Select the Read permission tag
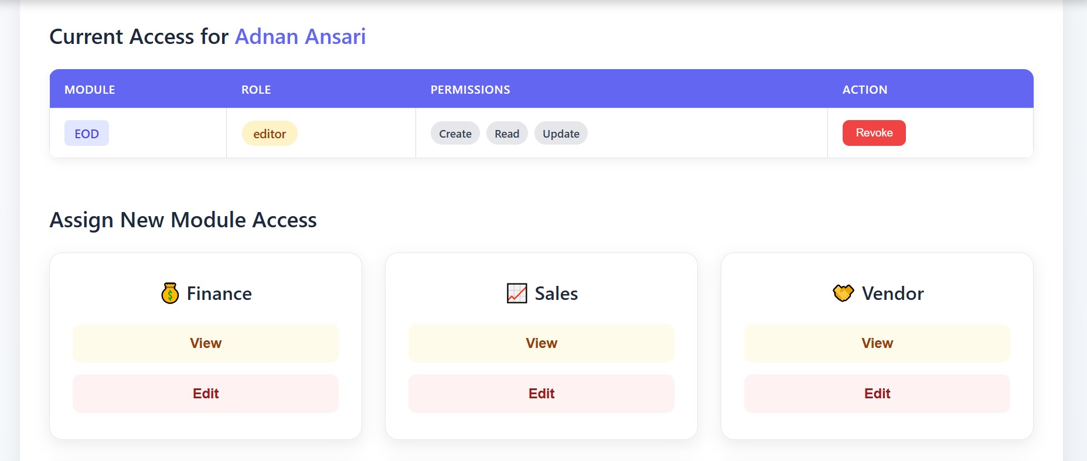1087x461 pixels. coord(507,134)
